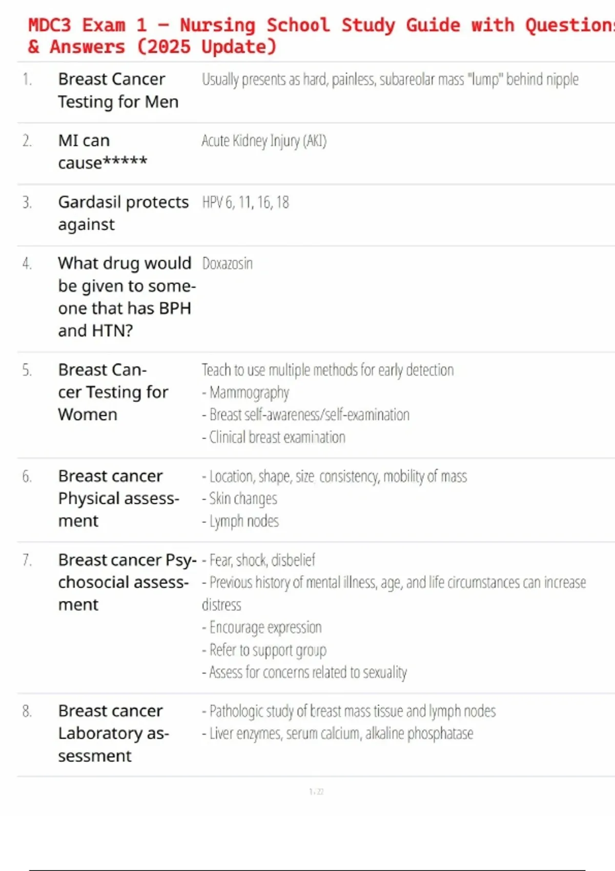Select the 'Breast cancer Laboratory assessment' term
615x871 pixels.
[x=113, y=733]
